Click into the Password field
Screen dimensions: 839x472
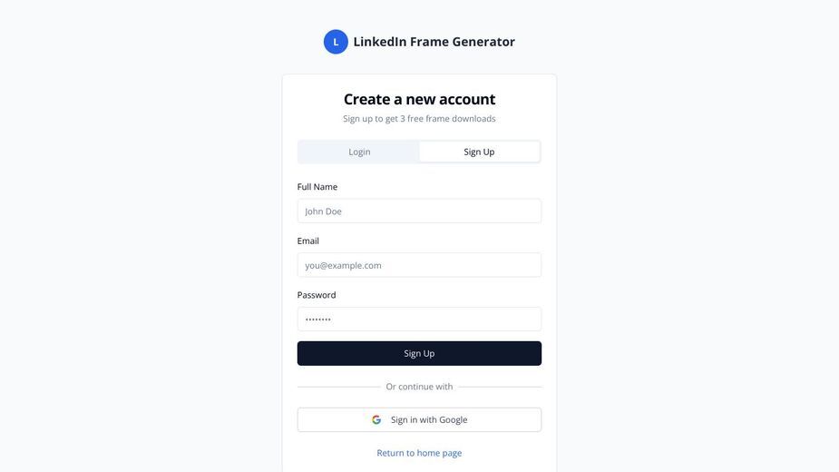pos(419,320)
